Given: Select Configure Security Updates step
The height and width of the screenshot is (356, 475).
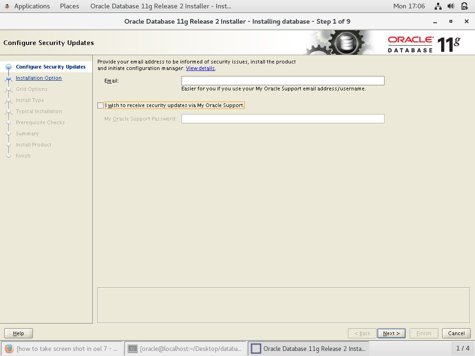Looking at the screenshot, I should [x=51, y=67].
